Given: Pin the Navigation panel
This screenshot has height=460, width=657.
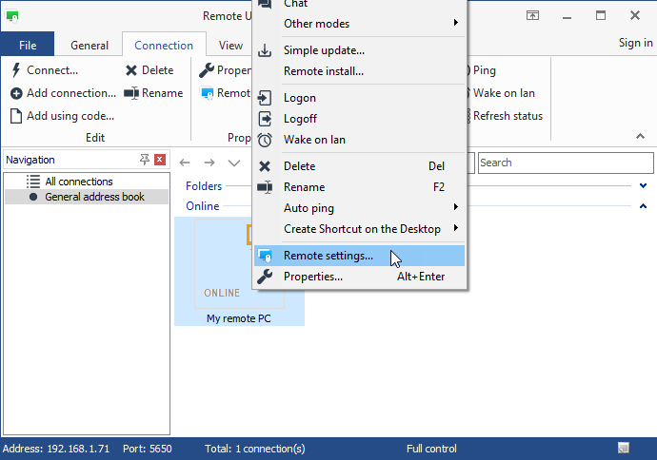Looking at the screenshot, I should click(145, 160).
